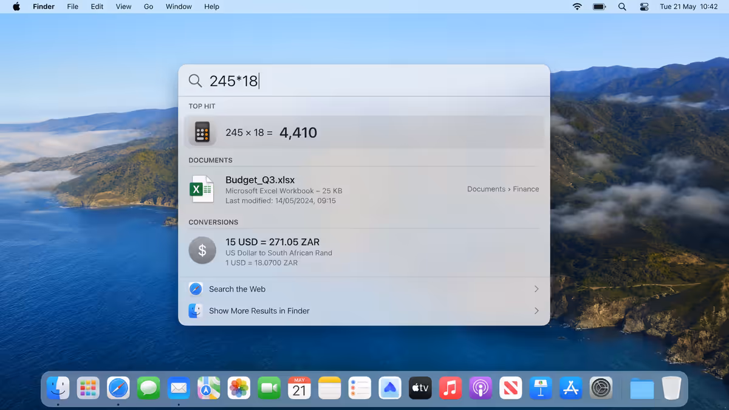
Task: Choose Search the Web option
Action: (x=364, y=289)
